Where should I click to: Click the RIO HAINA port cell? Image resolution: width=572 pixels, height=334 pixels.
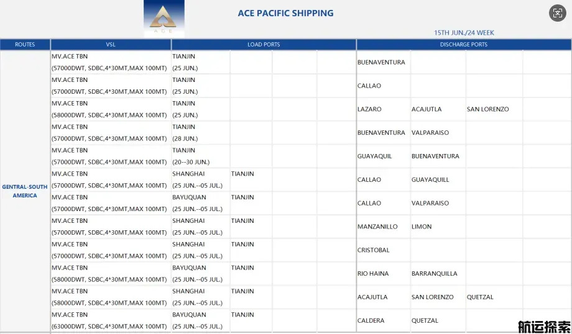coord(384,274)
